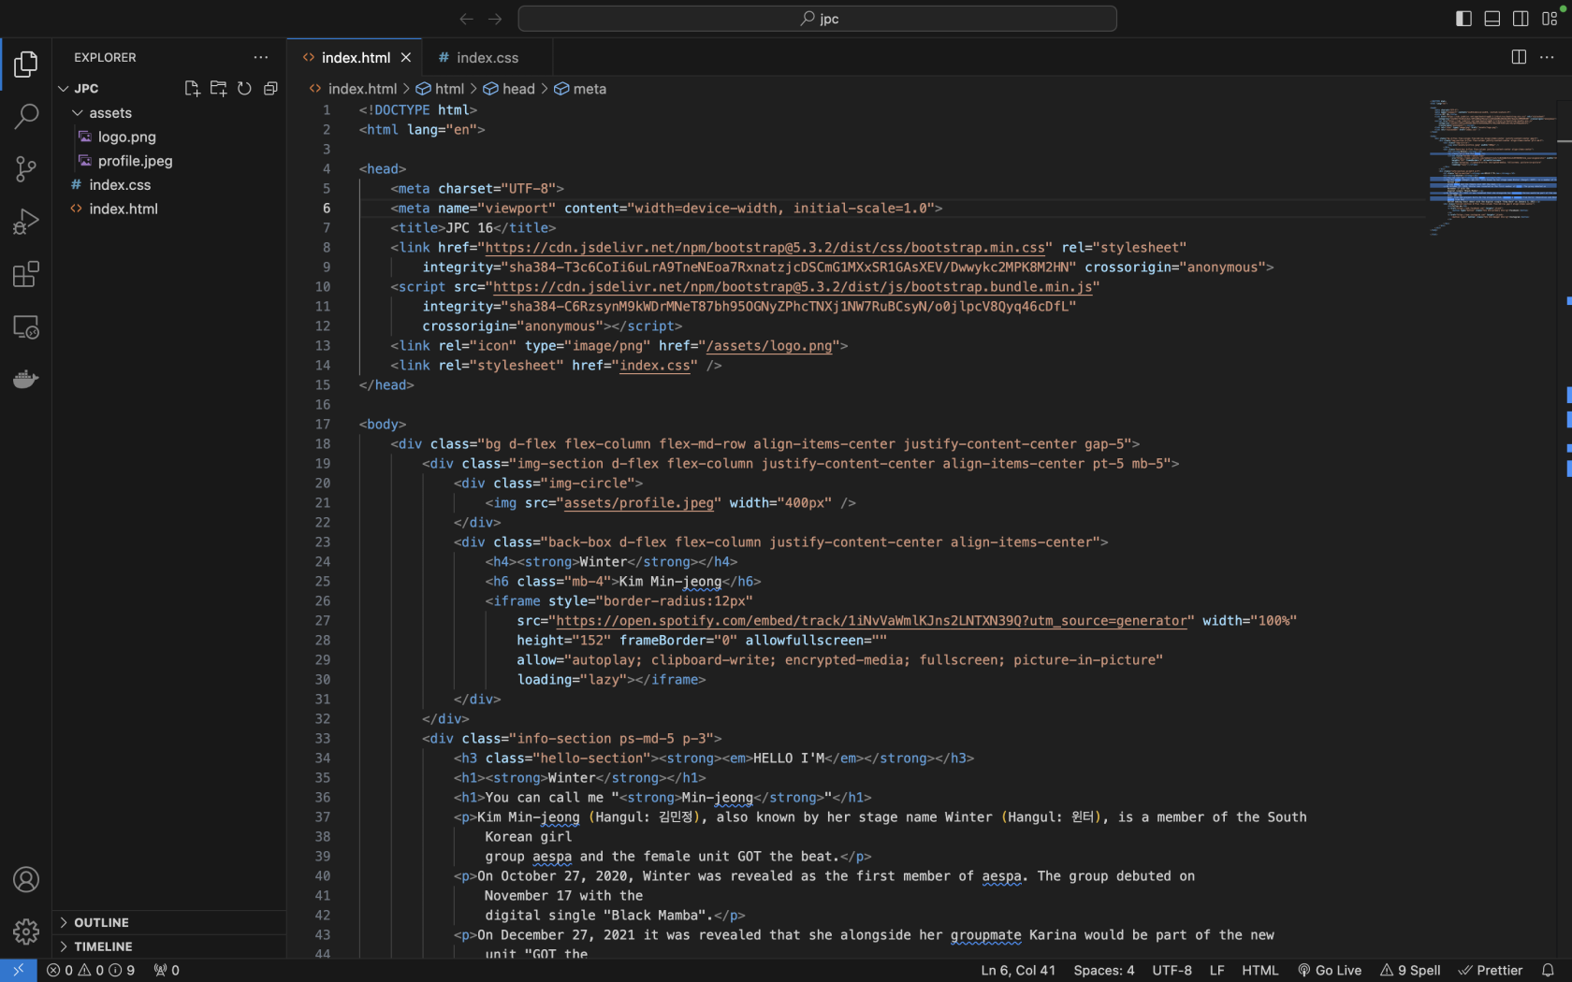Open editor more actions menu
This screenshot has width=1572, height=982.
(1547, 57)
